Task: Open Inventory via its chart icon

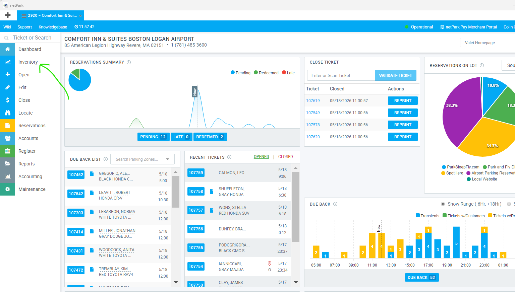Action: (x=7, y=62)
